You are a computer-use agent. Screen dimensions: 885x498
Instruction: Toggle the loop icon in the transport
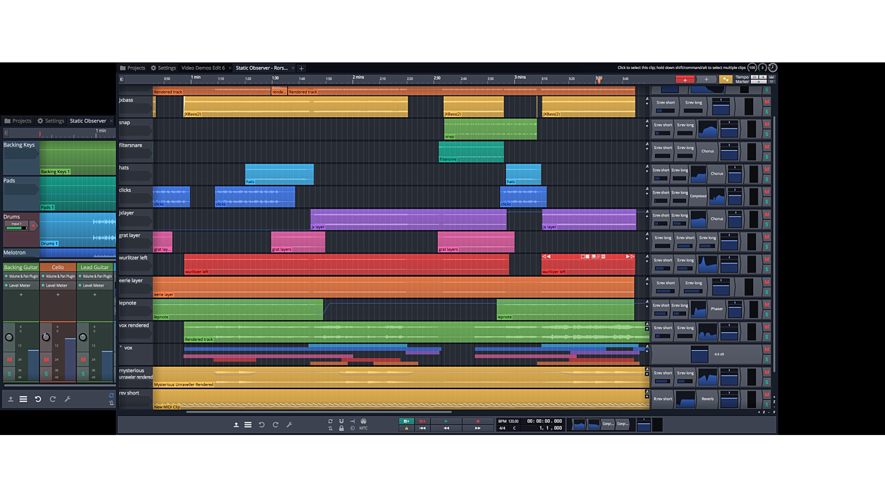[330, 421]
